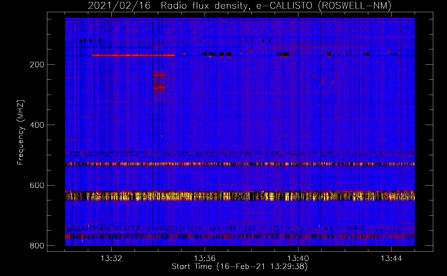Click the red burst feature near 13:34 around 250 MHz
Image resolution: width=447 pixels, height=276 pixels.
coord(159,81)
